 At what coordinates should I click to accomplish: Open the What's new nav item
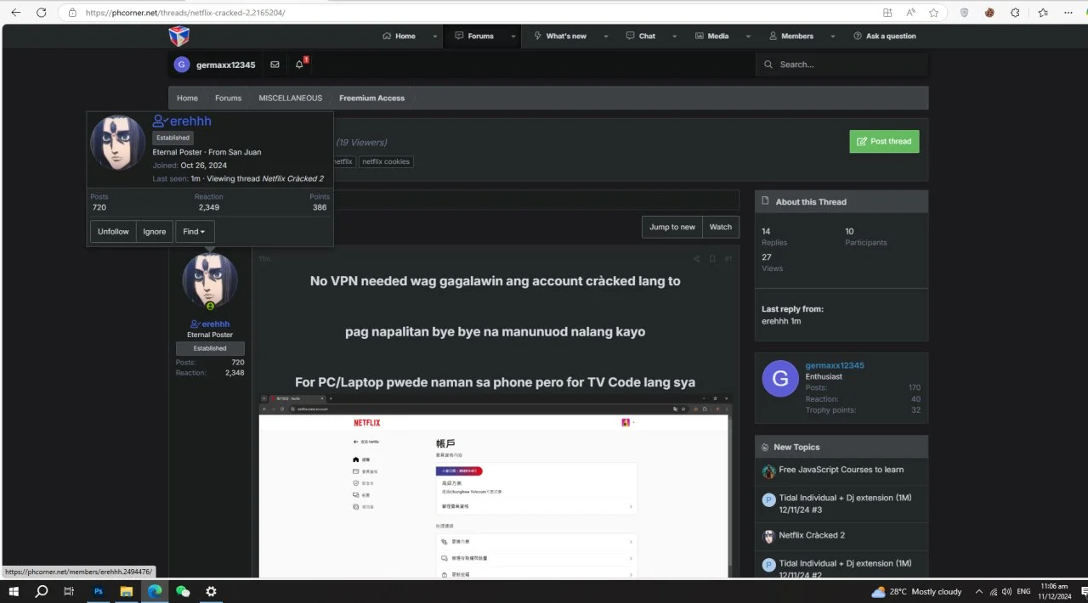(560, 37)
